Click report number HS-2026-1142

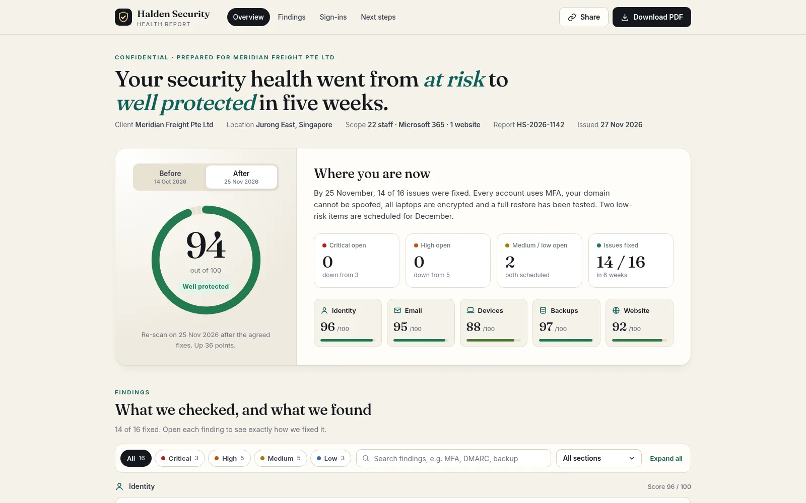click(541, 125)
